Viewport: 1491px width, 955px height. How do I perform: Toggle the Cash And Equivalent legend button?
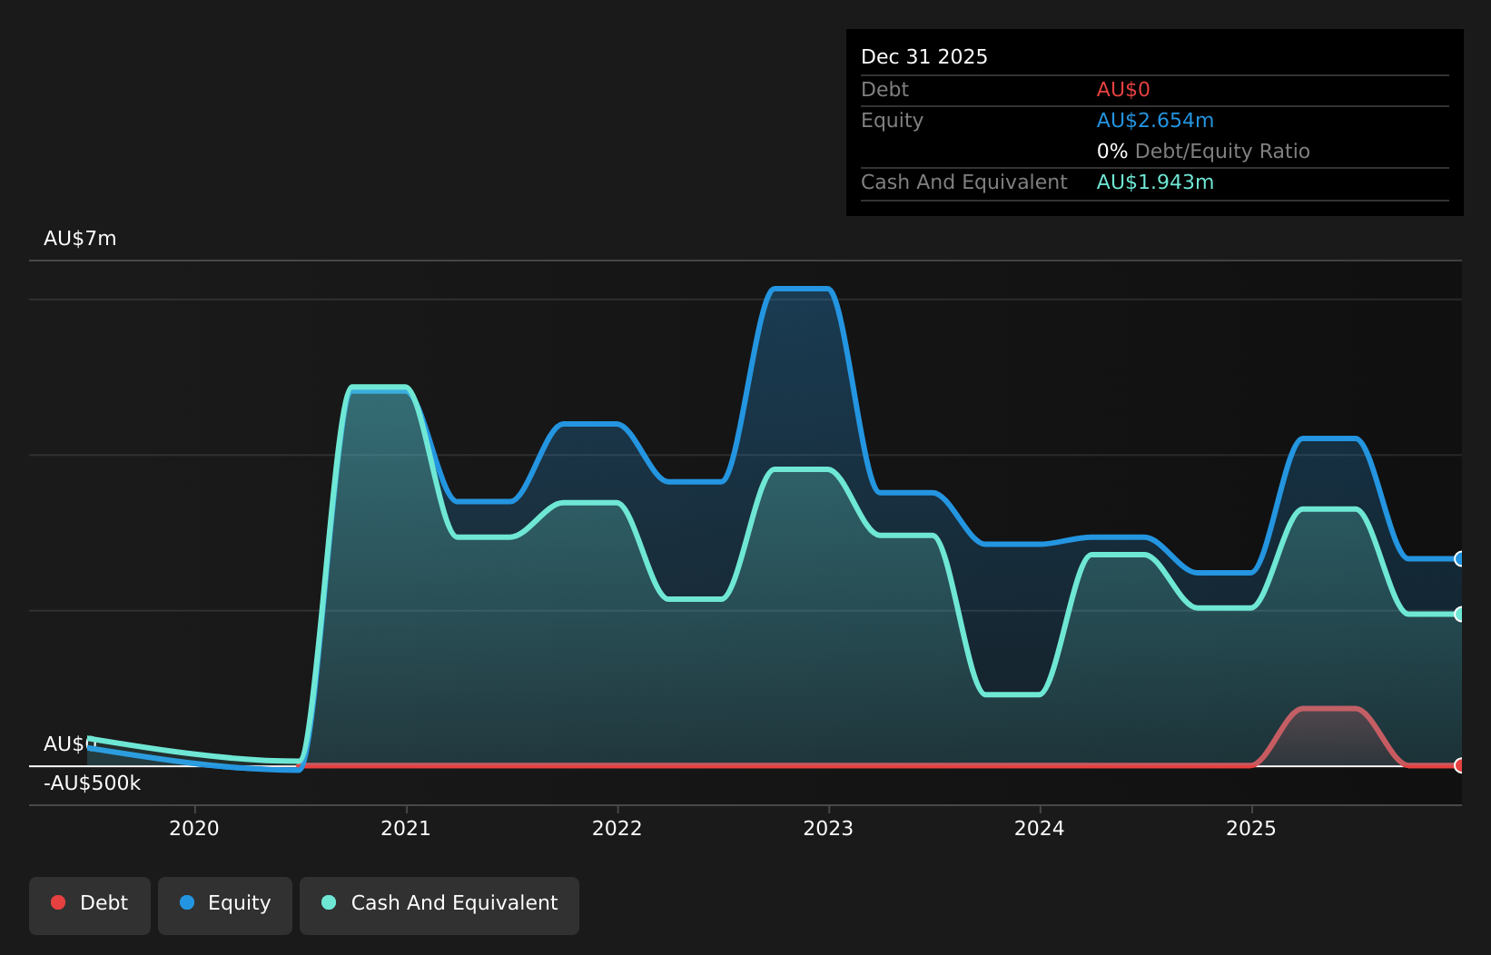439,905
